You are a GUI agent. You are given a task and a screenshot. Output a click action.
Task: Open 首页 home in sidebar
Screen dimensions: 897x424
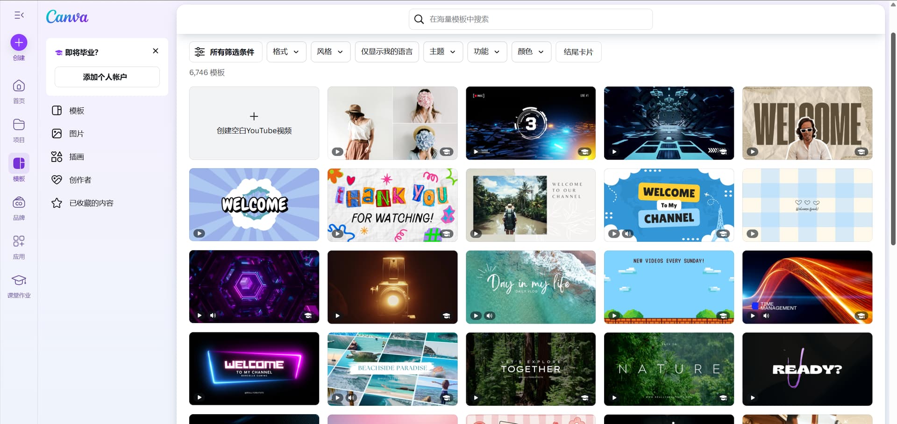tap(19, 92)
